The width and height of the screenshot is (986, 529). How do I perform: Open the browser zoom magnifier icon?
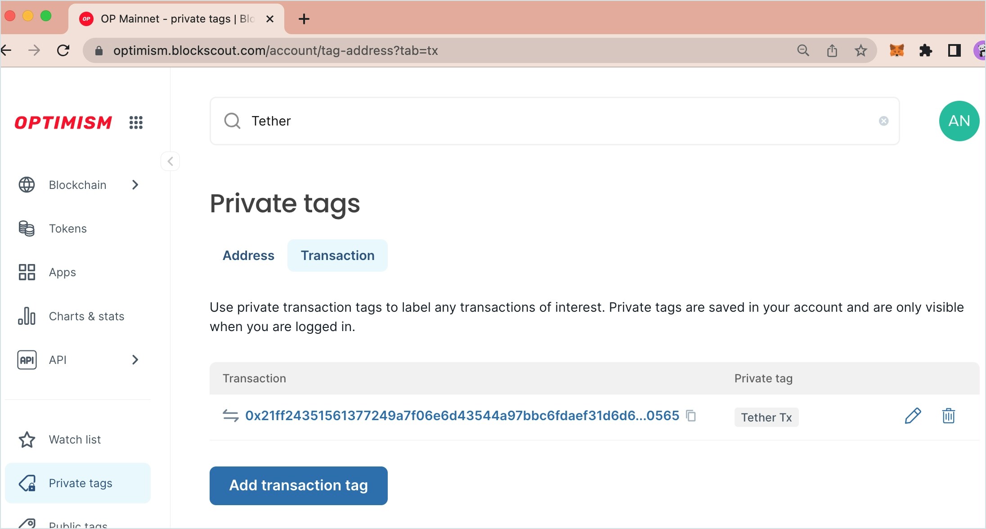(x=803, y=50)
